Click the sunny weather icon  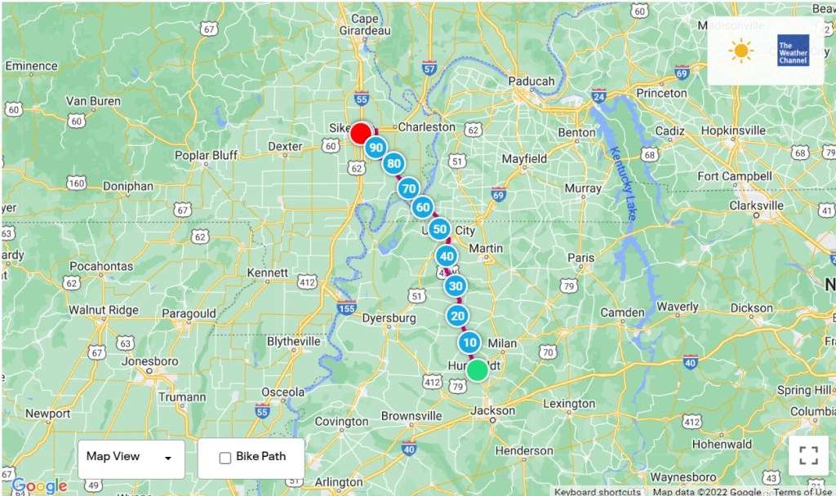point(740,51)
